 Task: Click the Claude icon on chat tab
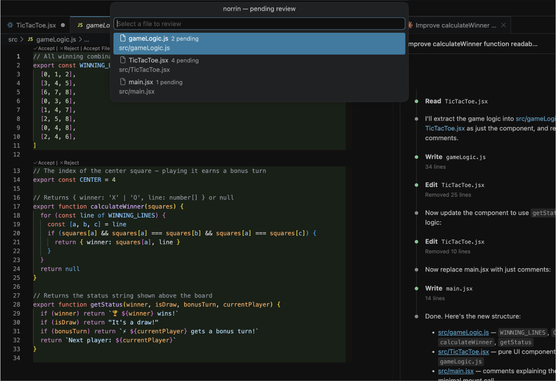411,25
